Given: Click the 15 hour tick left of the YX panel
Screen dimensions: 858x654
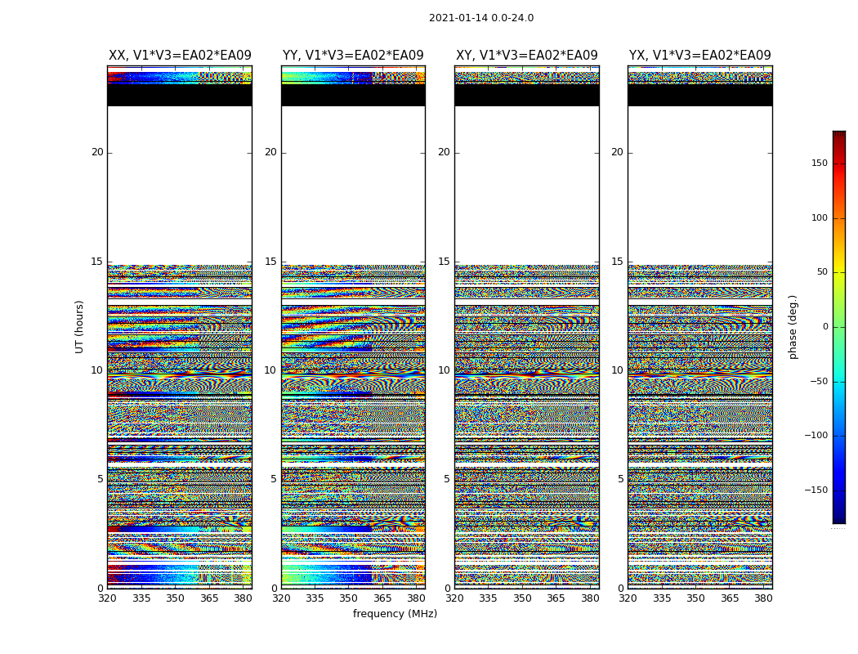Looking at the screenshot, I should [617, 262].
